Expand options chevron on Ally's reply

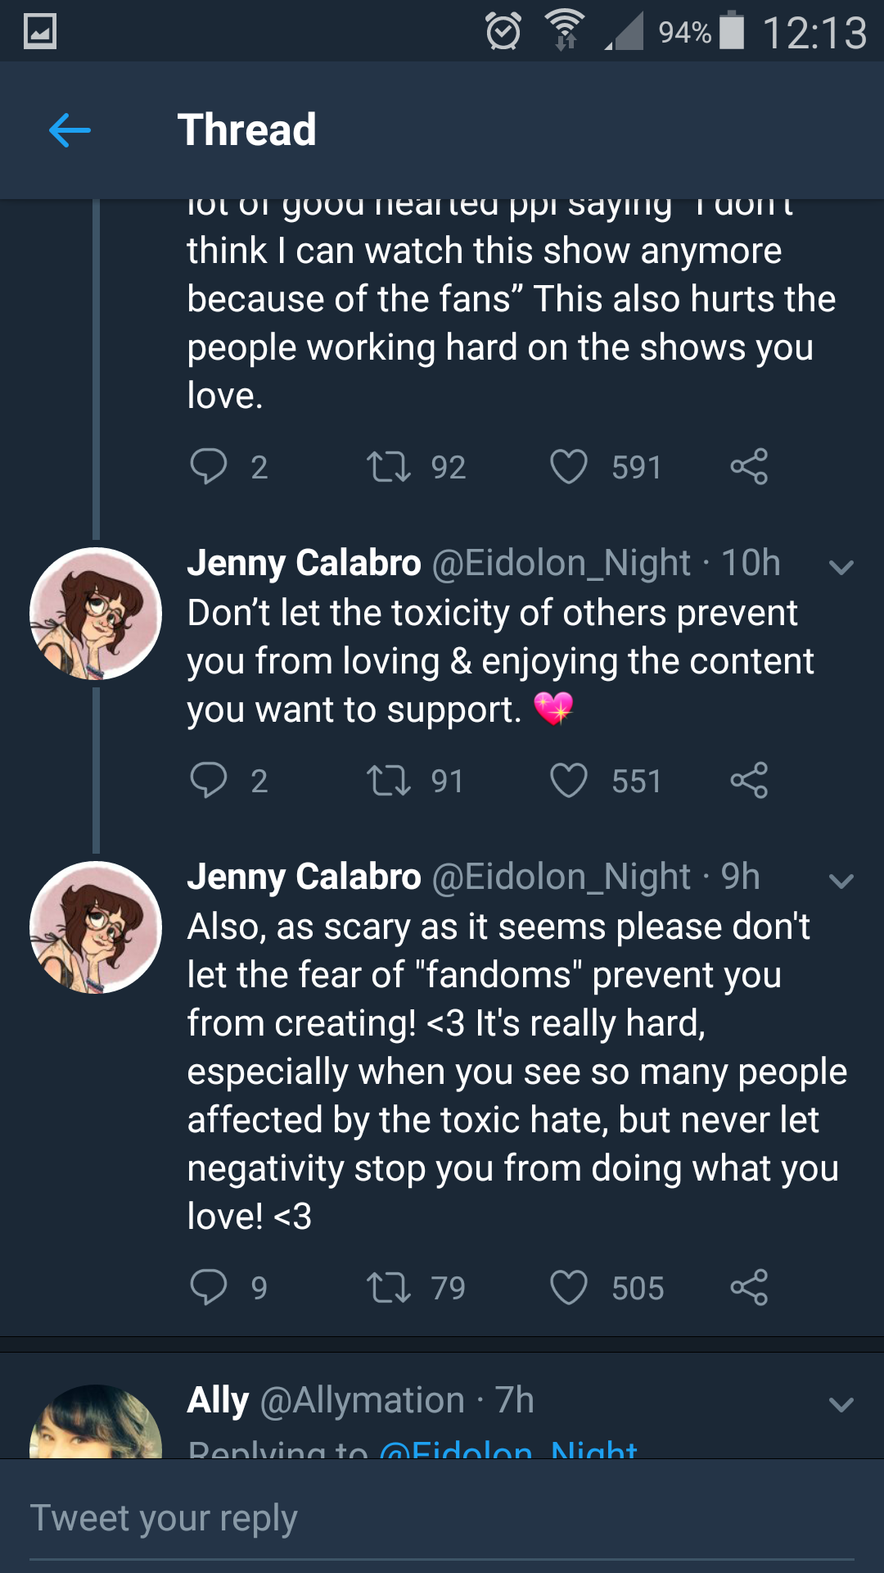(841, 1404)
